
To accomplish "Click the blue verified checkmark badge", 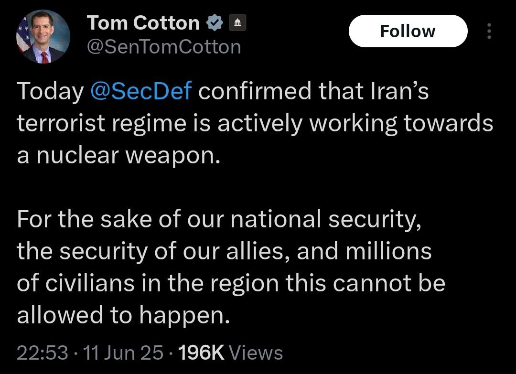I will pyautogui.click(x=215, y=22).
